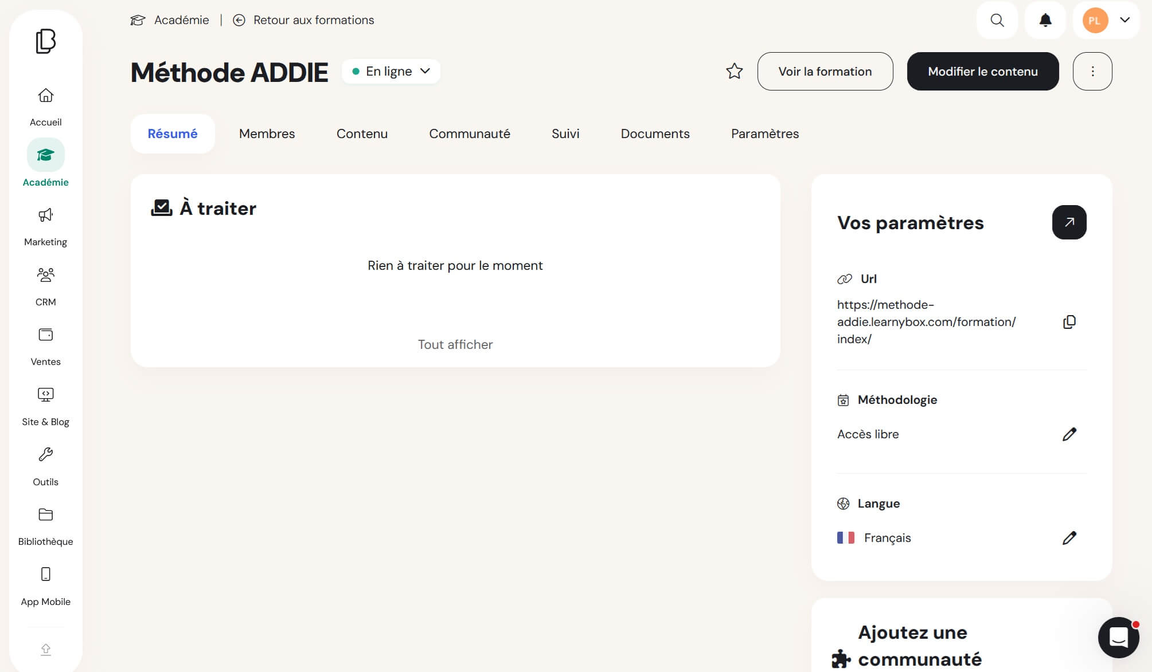The width and height of the screenshot is (1152, 672).
Task: Switch to the Paramètres tab
Action: tap(765, 133)
